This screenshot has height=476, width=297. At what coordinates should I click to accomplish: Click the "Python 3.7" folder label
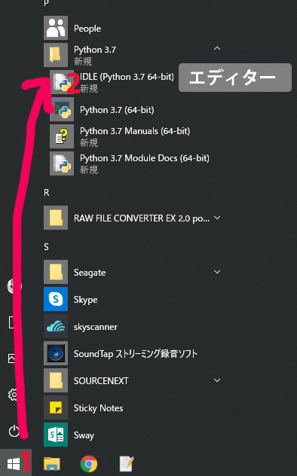[95, 50]
